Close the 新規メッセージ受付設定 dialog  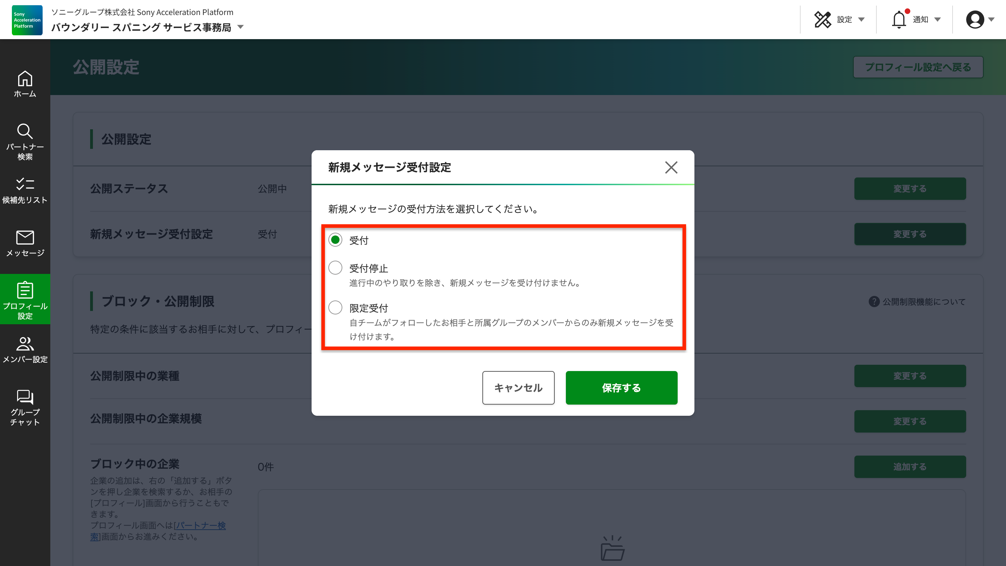671,168
